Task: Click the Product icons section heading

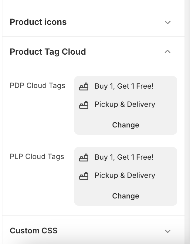Action: (x=38, y=22)
